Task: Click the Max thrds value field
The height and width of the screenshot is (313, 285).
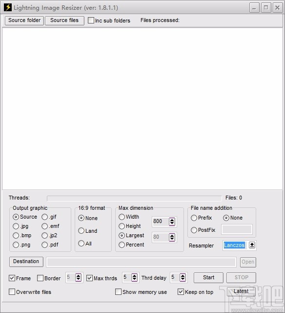Action: click(x=127, y=277)
